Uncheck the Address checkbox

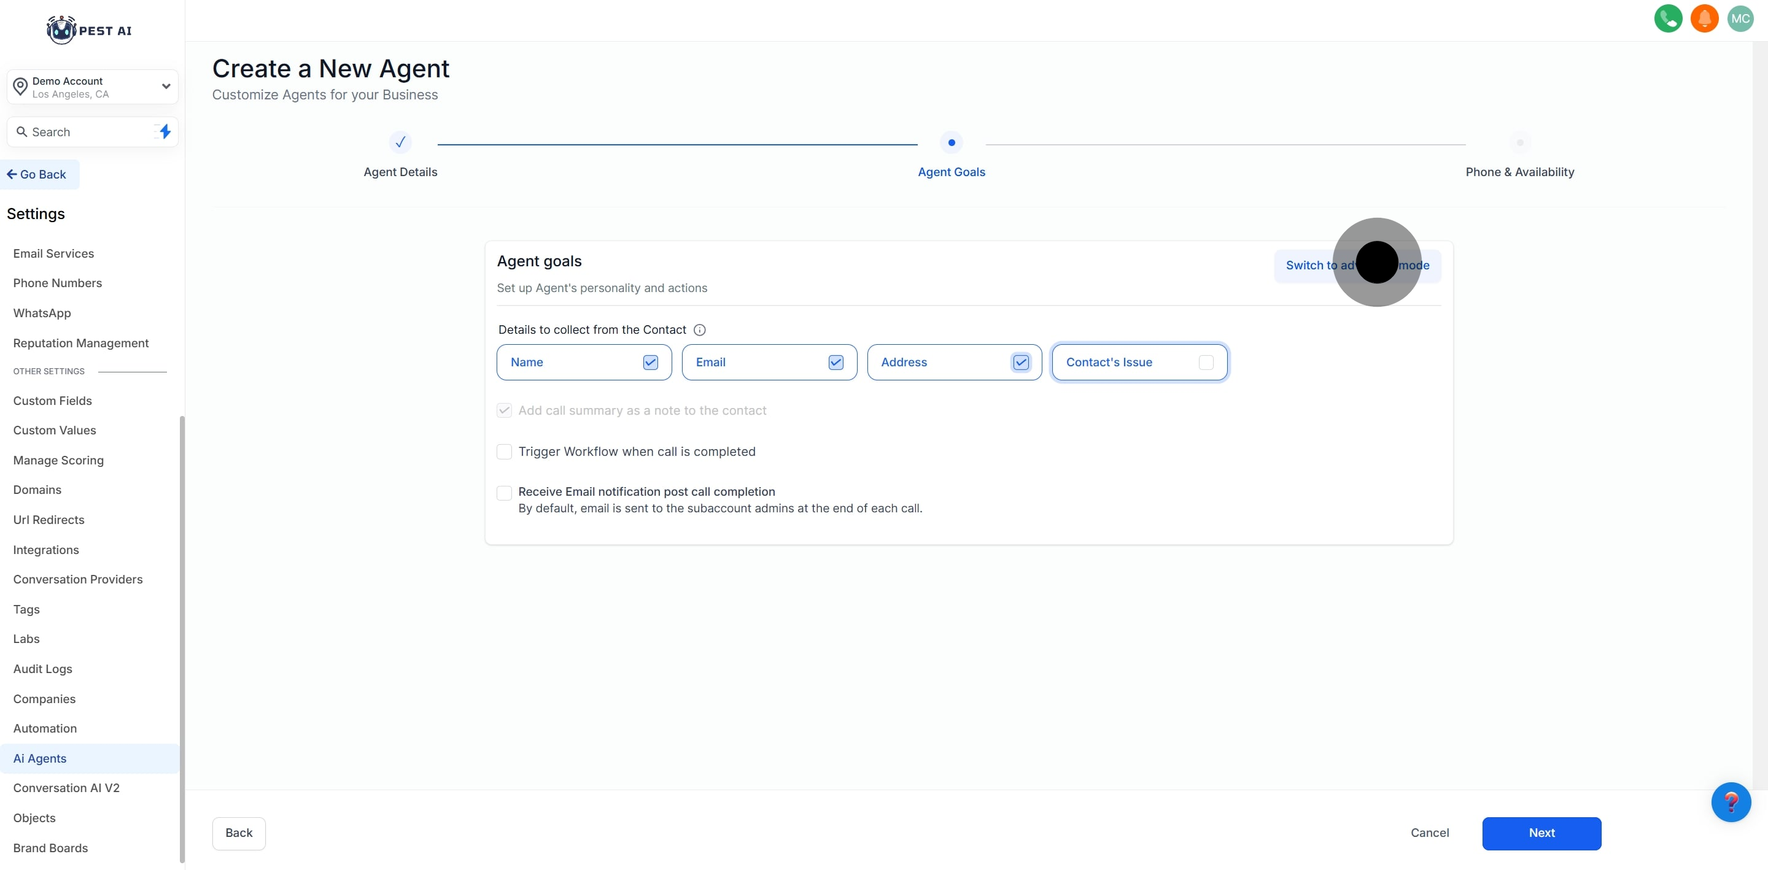point(1020,362)
